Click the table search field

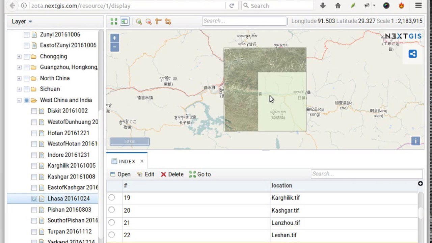(x=367, y=174)
